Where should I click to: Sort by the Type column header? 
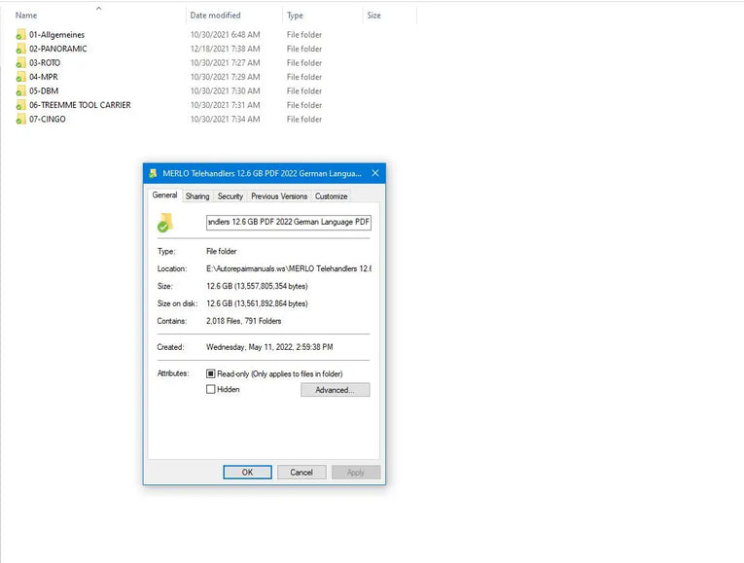pyautogui.click(x=295, y=16)
